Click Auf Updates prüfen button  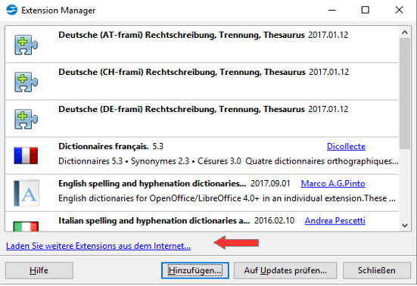pos(285,270)
